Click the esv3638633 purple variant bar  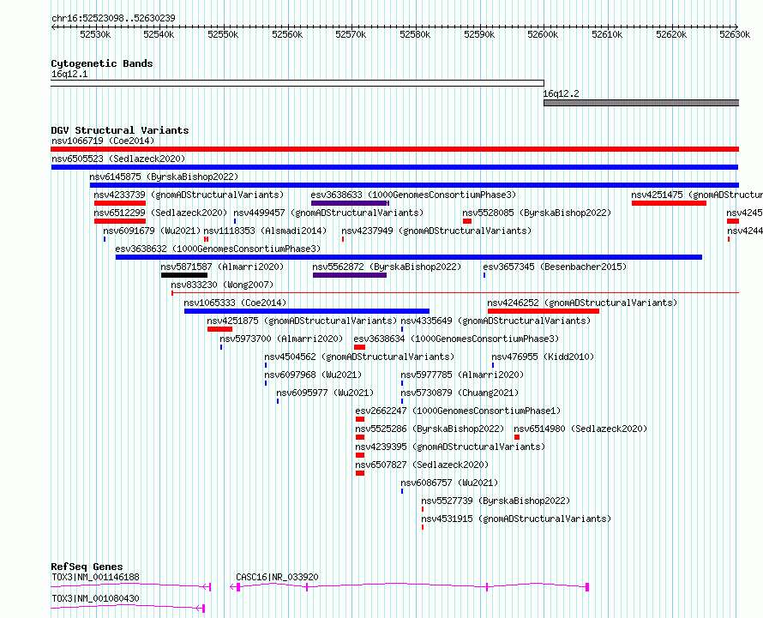pos(350,203)
